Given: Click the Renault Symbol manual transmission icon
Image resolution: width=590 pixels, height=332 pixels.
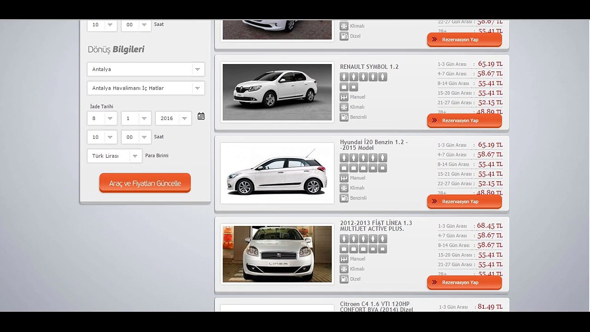Looking at the screenshot, I should point(344,97).
